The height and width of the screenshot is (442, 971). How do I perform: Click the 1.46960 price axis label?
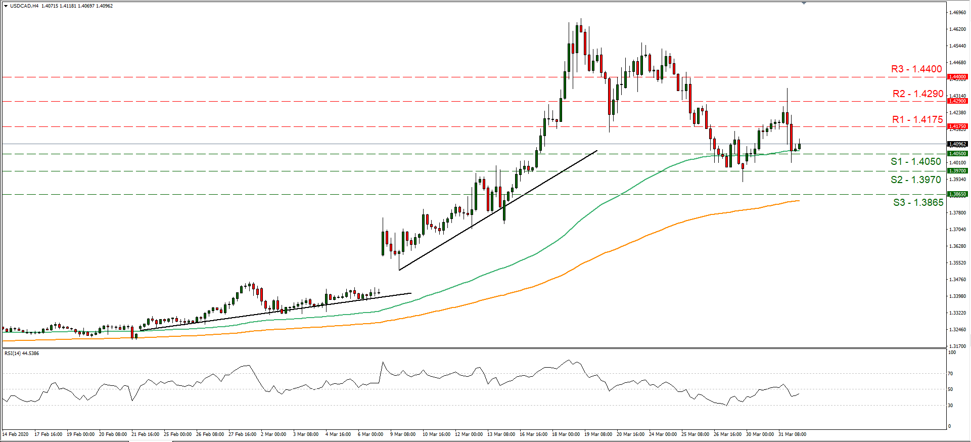pos(958,12)
